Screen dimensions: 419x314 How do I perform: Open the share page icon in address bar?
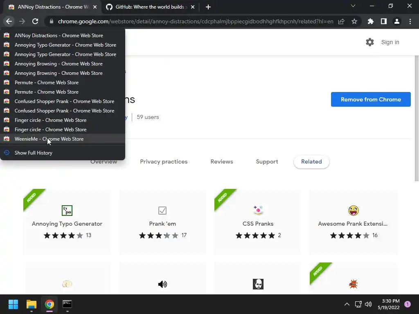341,21
